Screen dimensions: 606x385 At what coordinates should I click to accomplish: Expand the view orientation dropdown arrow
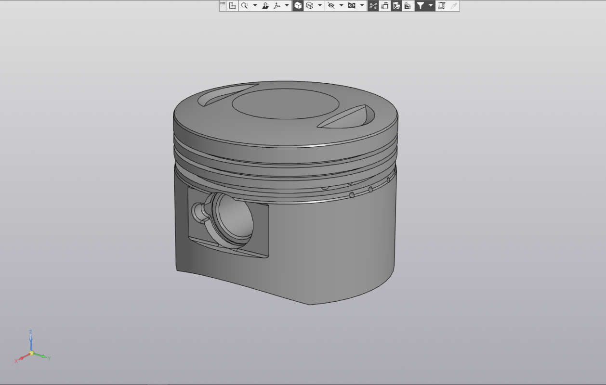(x=287, y=6)
